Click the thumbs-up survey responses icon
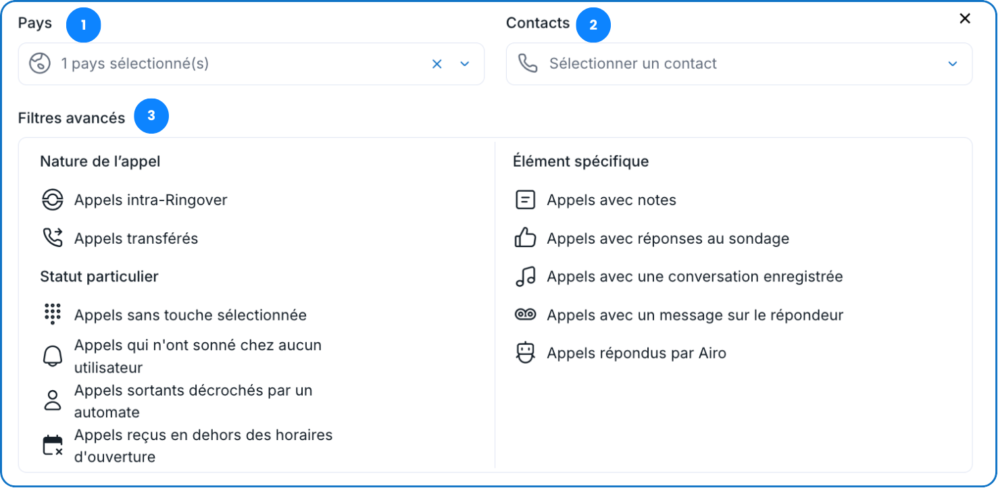 525,238
